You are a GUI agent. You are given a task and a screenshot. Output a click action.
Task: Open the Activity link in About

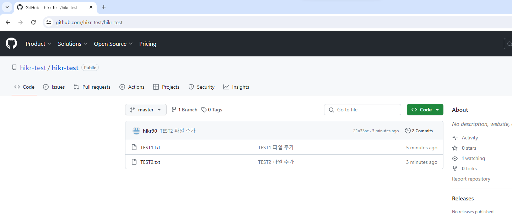tap(465, 138)
